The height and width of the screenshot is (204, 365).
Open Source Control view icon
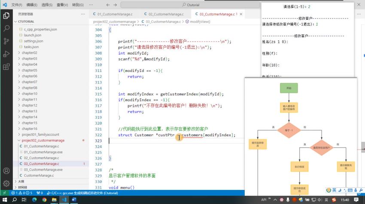point(6,41)
